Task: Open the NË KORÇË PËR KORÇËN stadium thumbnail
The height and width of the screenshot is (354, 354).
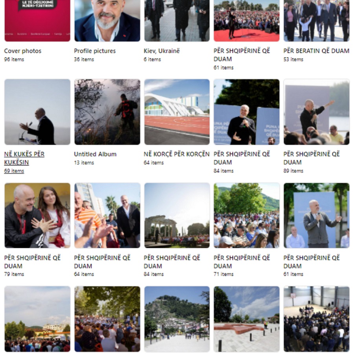Action: (x=177, y=112)
